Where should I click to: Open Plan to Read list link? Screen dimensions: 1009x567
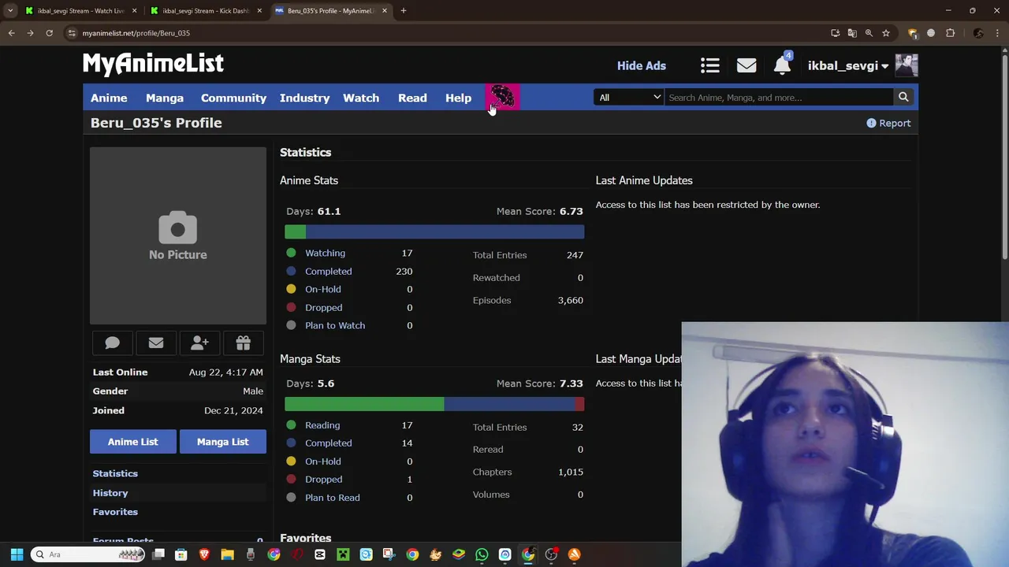[x=332, y=498]
